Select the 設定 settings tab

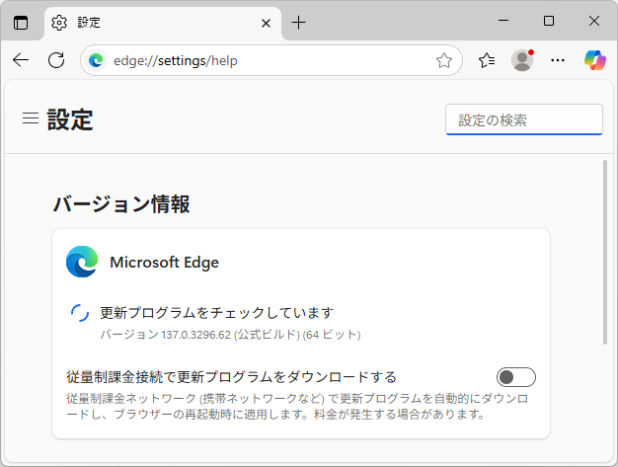[163, 23]
